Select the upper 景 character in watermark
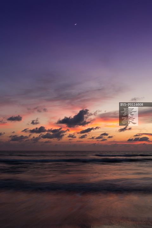152x228 pixels. coord(129,112)
